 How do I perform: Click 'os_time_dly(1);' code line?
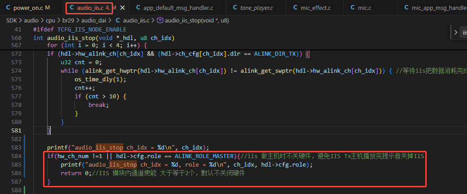(x=100, y=79)
